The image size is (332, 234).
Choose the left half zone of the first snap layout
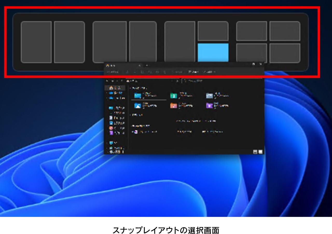click(x=36, y=42)
